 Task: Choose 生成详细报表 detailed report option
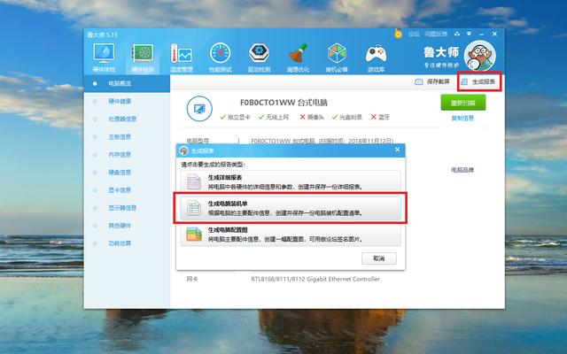click(x=291, y=181)
